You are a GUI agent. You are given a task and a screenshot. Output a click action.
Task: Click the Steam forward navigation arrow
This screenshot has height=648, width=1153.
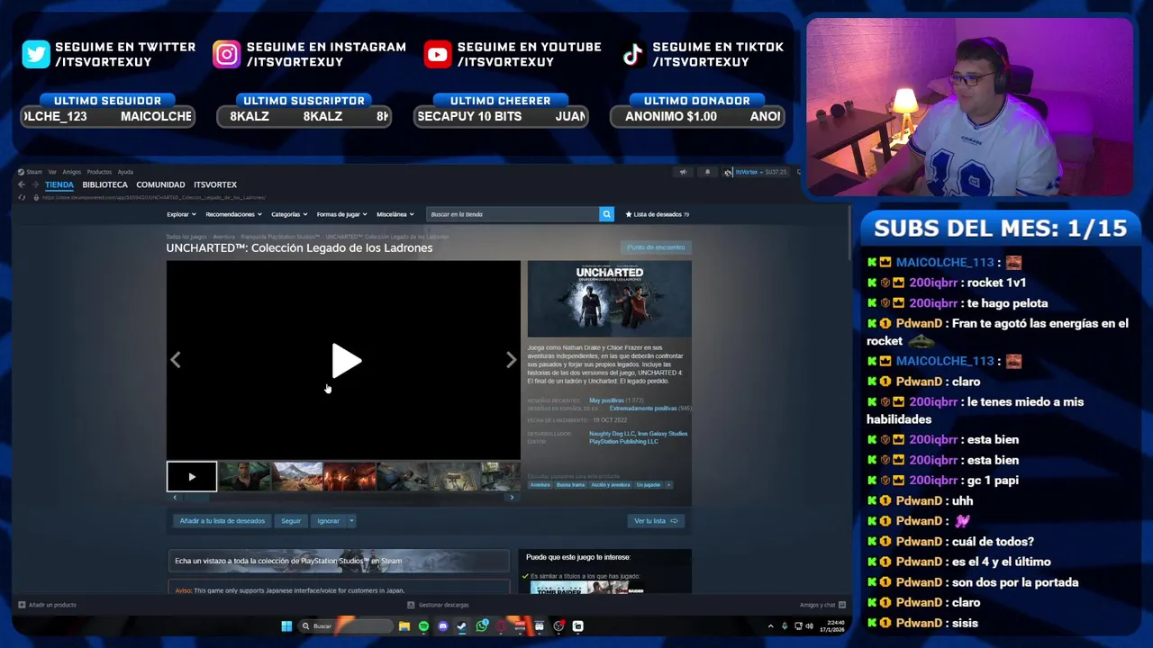(34, 184)
